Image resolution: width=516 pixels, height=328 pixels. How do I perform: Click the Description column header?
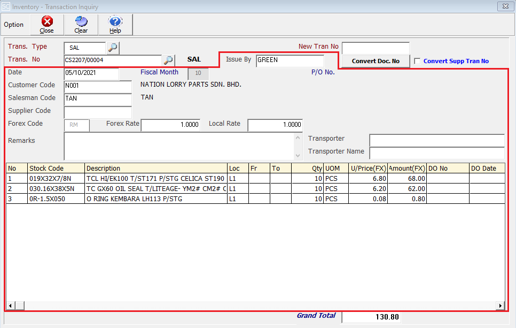[x=156, y=168]
